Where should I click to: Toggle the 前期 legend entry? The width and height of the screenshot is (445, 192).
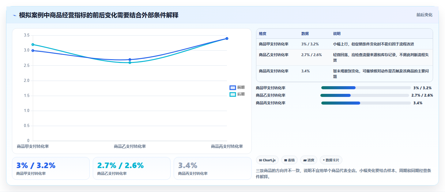(237, 87)
